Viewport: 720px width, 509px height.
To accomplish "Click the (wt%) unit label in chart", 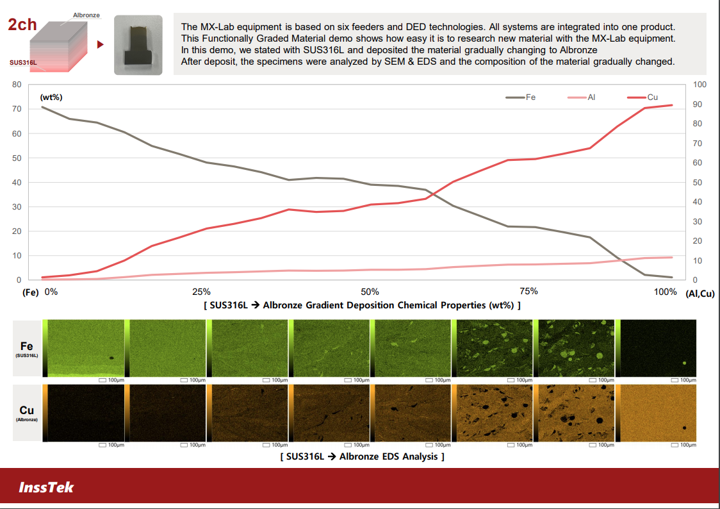I will pos(51,97).
